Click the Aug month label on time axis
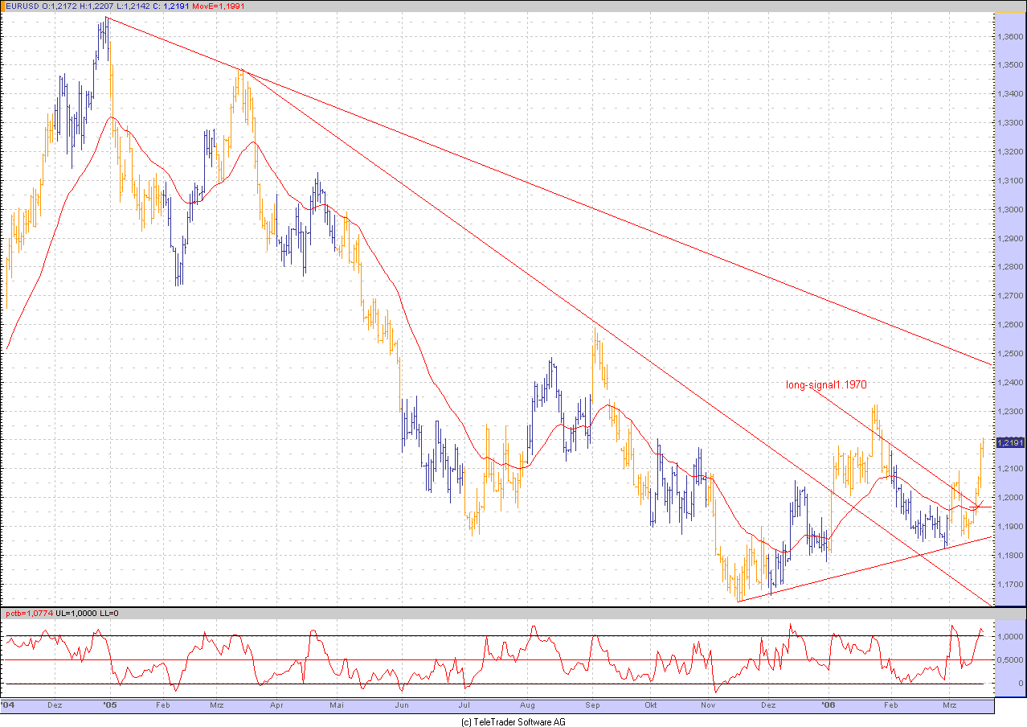Screen dimensions: 1027x727 [528, 705]
